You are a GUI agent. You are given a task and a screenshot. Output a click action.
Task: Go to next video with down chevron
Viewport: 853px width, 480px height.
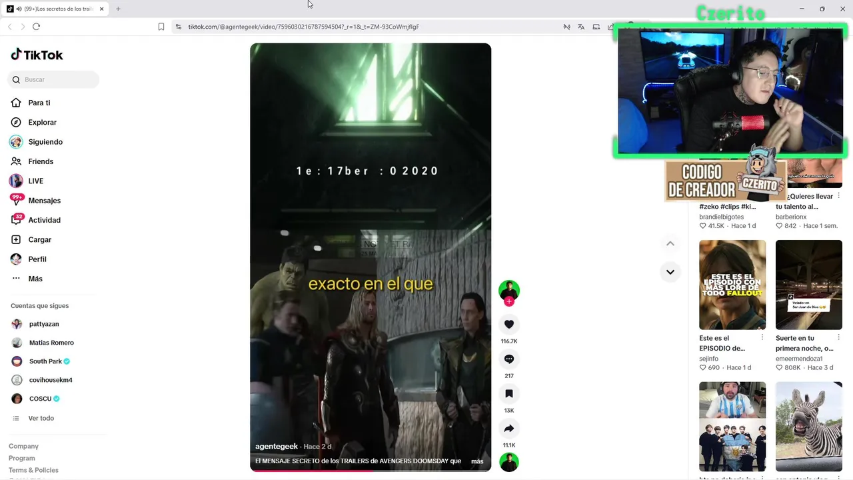click(670, 271)
